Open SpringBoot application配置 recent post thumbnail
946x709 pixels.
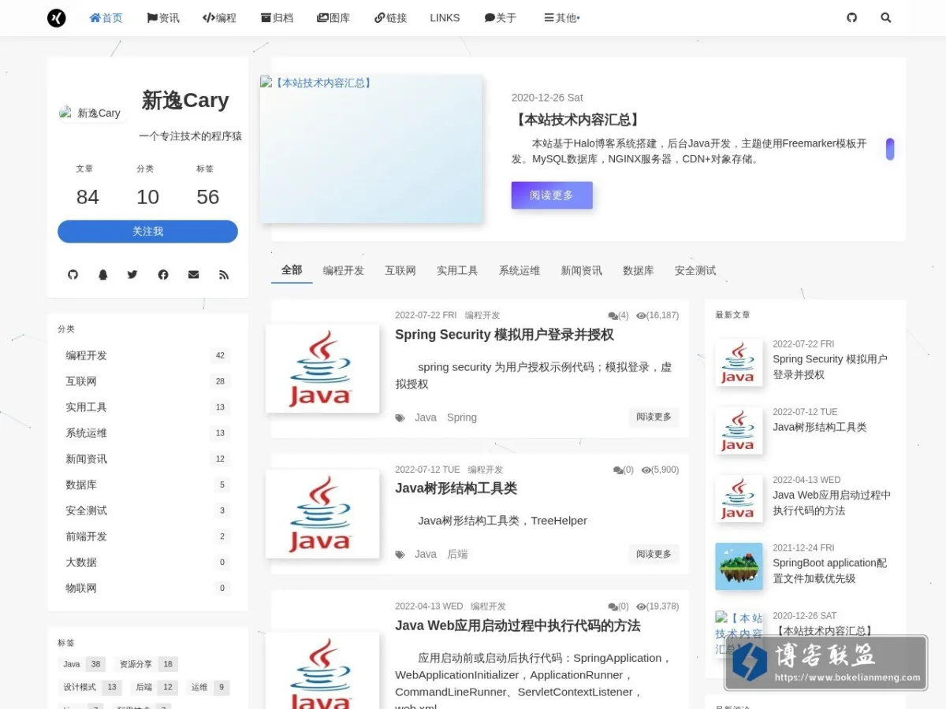739,566
